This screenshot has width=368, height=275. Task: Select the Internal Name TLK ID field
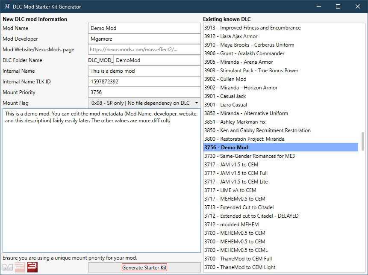click(144, 82)
